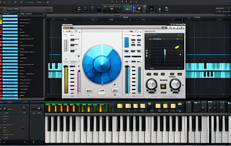Image resolution: width=231 pixels, height=146 pixels.
Task: Click the middle dark button below the graph display
Action: (x=163, y=74)
